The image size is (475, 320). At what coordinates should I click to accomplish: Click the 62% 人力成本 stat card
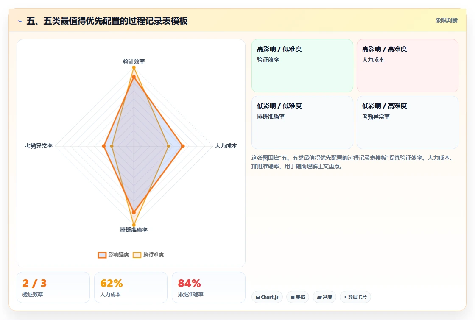[x=131, y=287]
